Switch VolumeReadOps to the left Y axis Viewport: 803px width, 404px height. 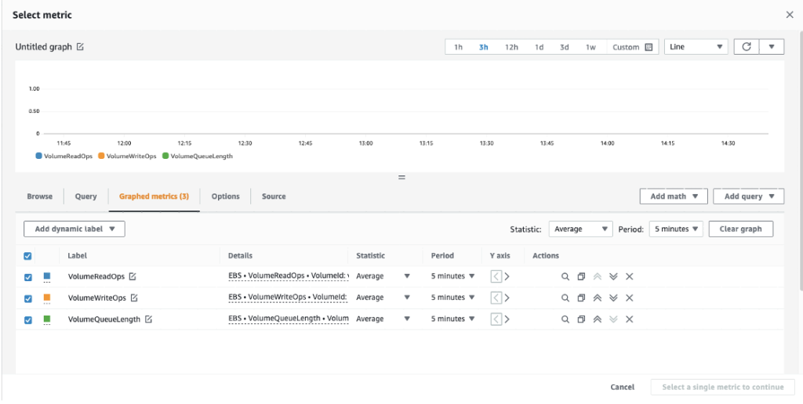tap(496, 276)
